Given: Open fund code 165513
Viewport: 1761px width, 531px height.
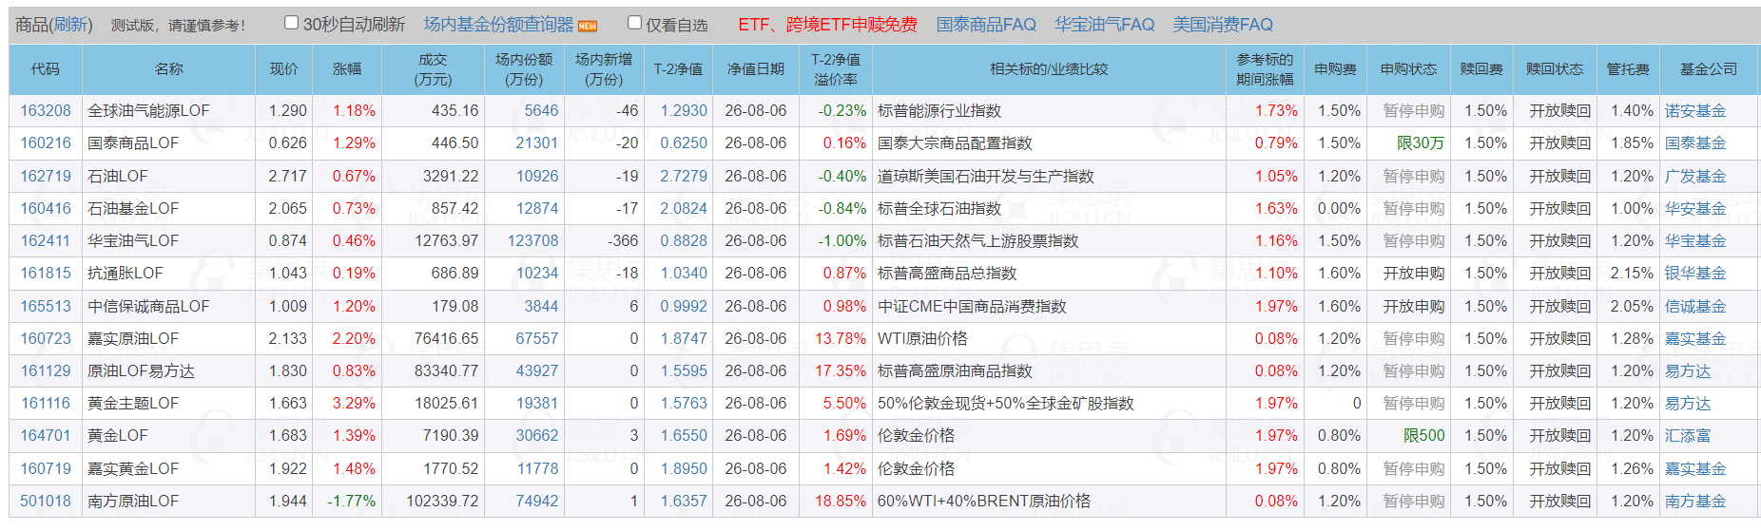Looking at the screenshot, I should pos(46,306).
